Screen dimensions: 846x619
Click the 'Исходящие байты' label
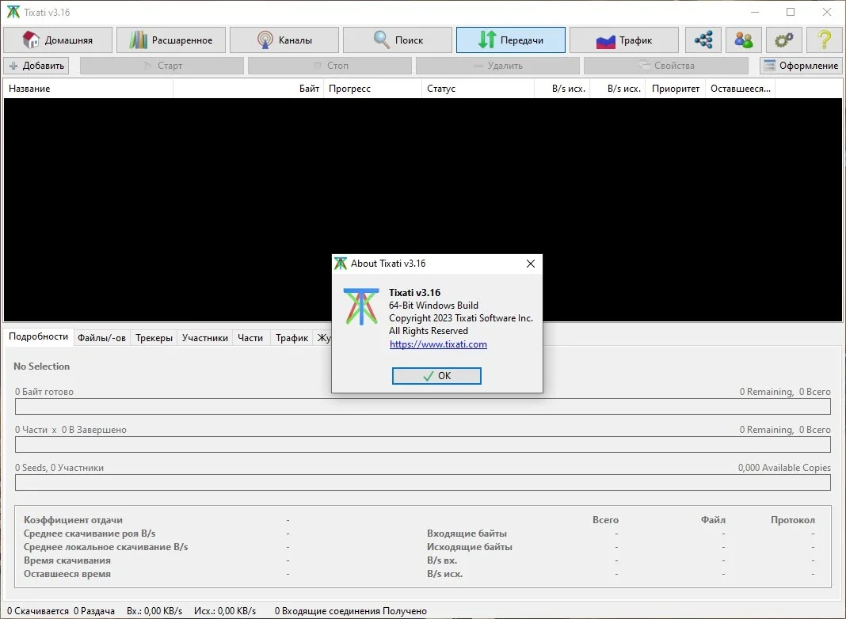coord(470,547)
